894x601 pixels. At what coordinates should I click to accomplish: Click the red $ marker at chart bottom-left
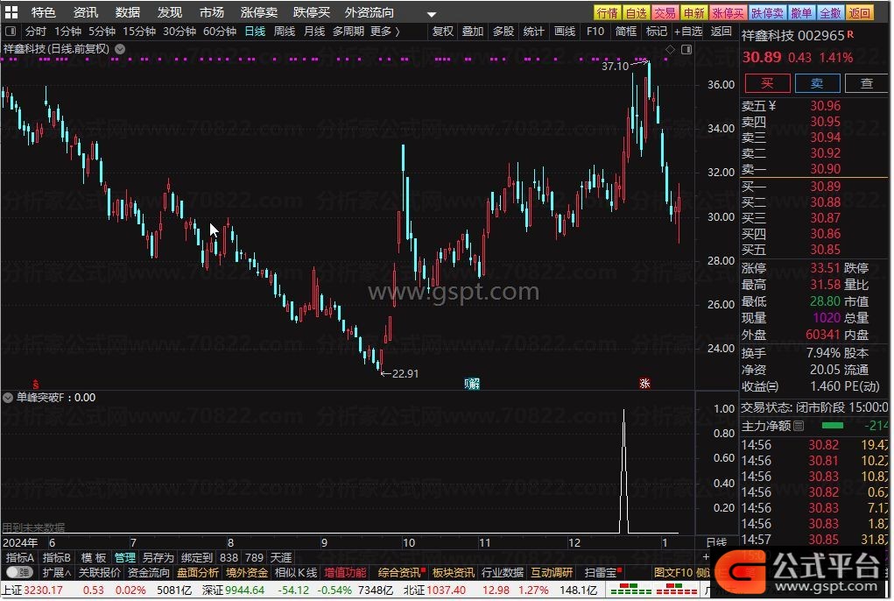click(x=35, y=385)
